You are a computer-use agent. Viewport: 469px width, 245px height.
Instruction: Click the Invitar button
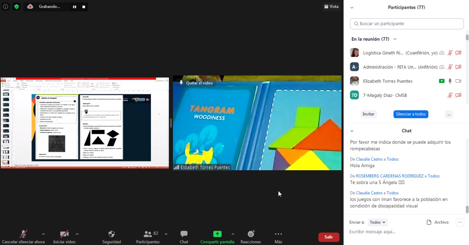[368, 114]
